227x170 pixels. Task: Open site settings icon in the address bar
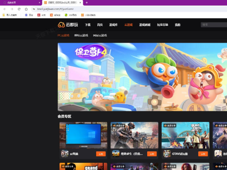34,9
